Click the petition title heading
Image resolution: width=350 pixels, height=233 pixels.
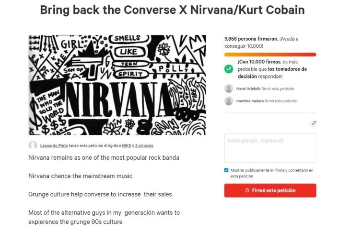tap(172, 10)
